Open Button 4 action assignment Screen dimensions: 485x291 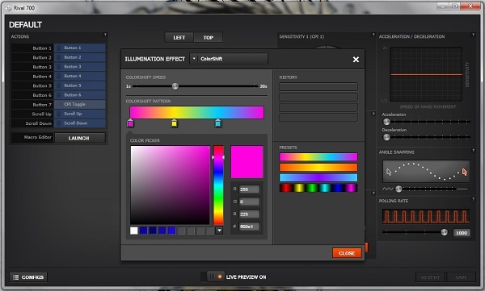80,76
